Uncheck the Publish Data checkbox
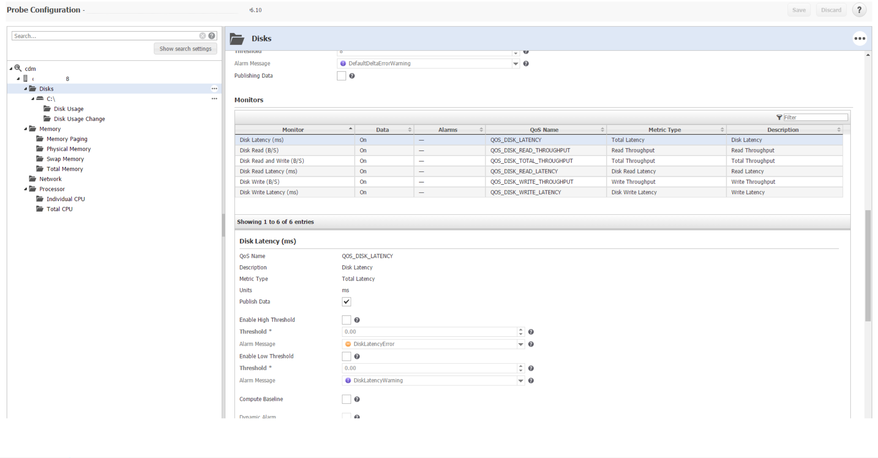The width and height of the screenshot is (878, 458). [x=346, y=302]
